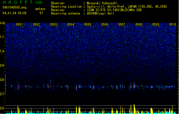
Task: Click the 0502 time marker
Action: (x=36, y=25)
